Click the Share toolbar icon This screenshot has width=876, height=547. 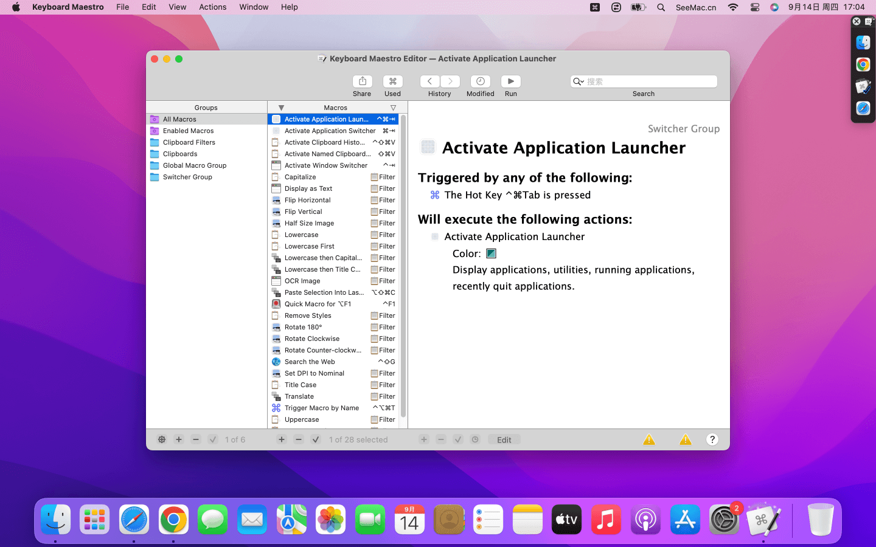[362, 81]
